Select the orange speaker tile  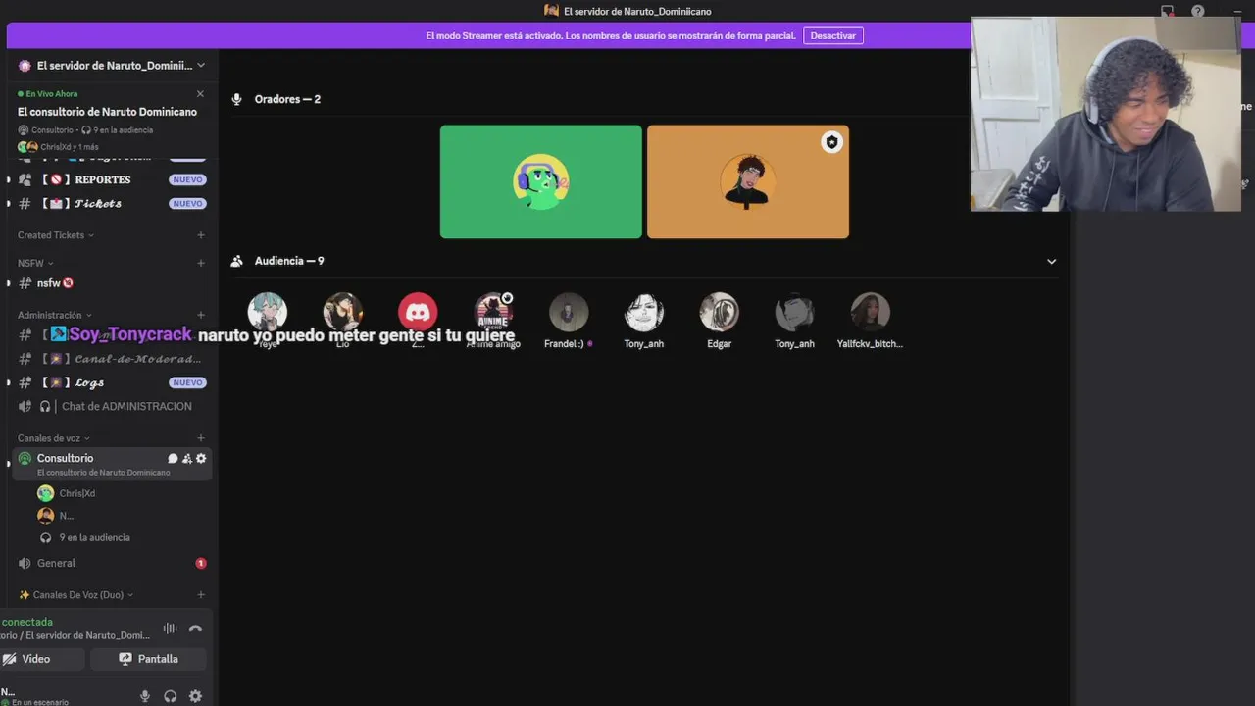click(x=748, y=181)
